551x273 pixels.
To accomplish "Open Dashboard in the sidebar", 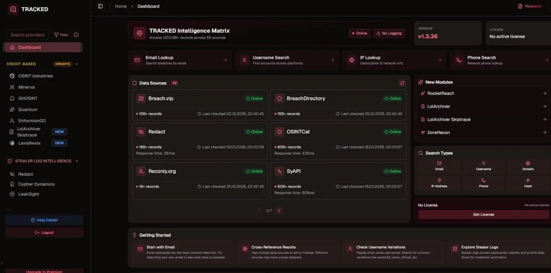I will tap(43, 47).
